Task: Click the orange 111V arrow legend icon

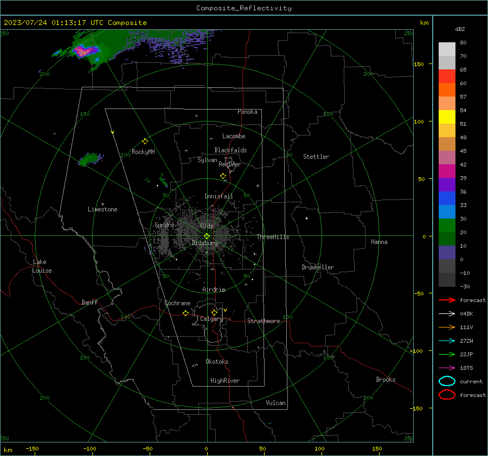Action: [447, 327]
